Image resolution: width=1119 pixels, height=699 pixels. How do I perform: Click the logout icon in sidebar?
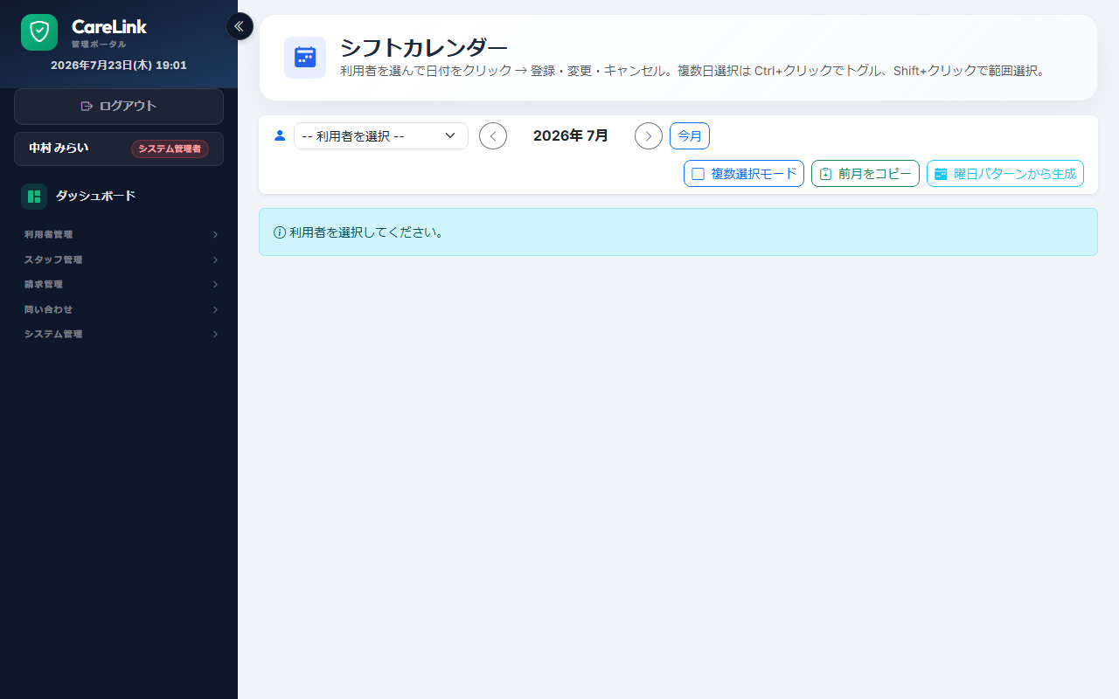(x=87, y=107)
